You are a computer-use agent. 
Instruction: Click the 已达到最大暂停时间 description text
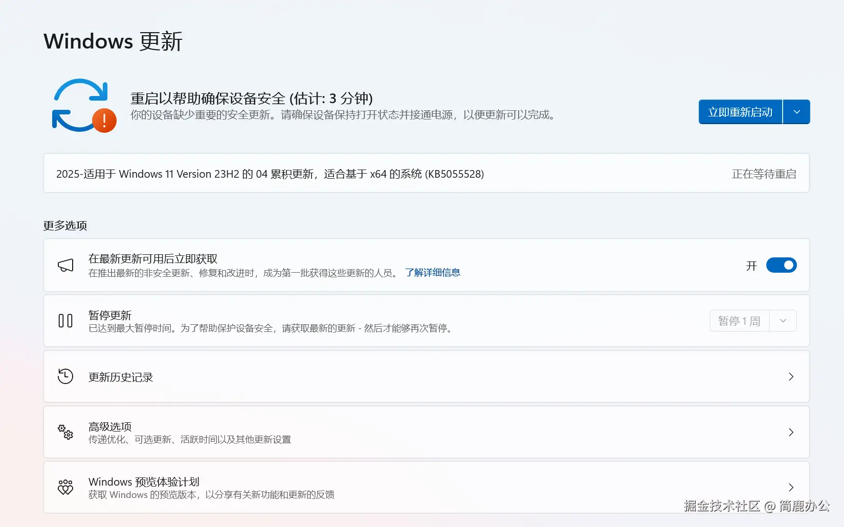click(x=272, y=328)
